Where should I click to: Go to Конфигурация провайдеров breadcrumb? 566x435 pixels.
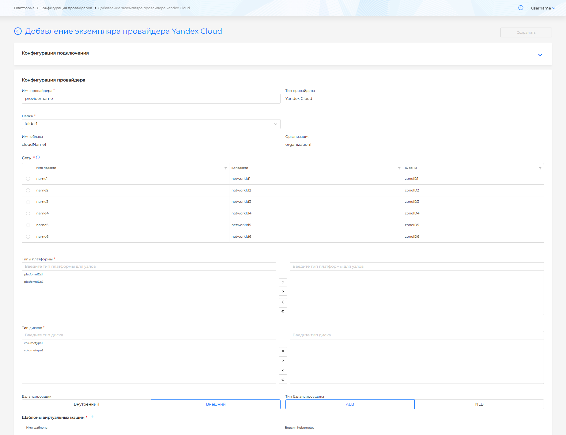[66, 8]
